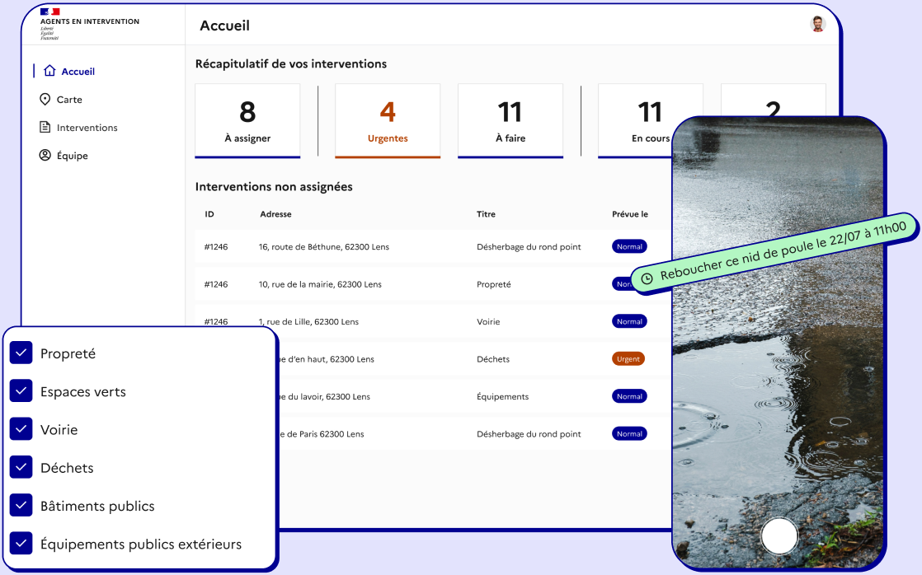The height and width of the screenshot is (575, 922).
Task: Select the home icon beside Accueil
Action: pos(49,71)
